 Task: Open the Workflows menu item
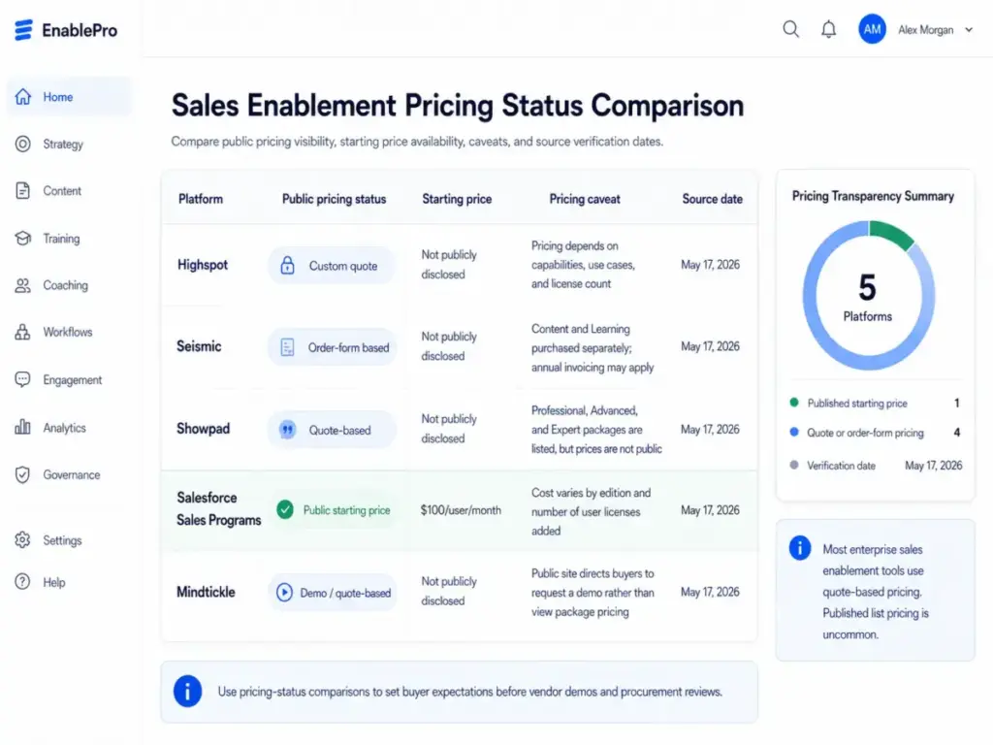point(68,332)
